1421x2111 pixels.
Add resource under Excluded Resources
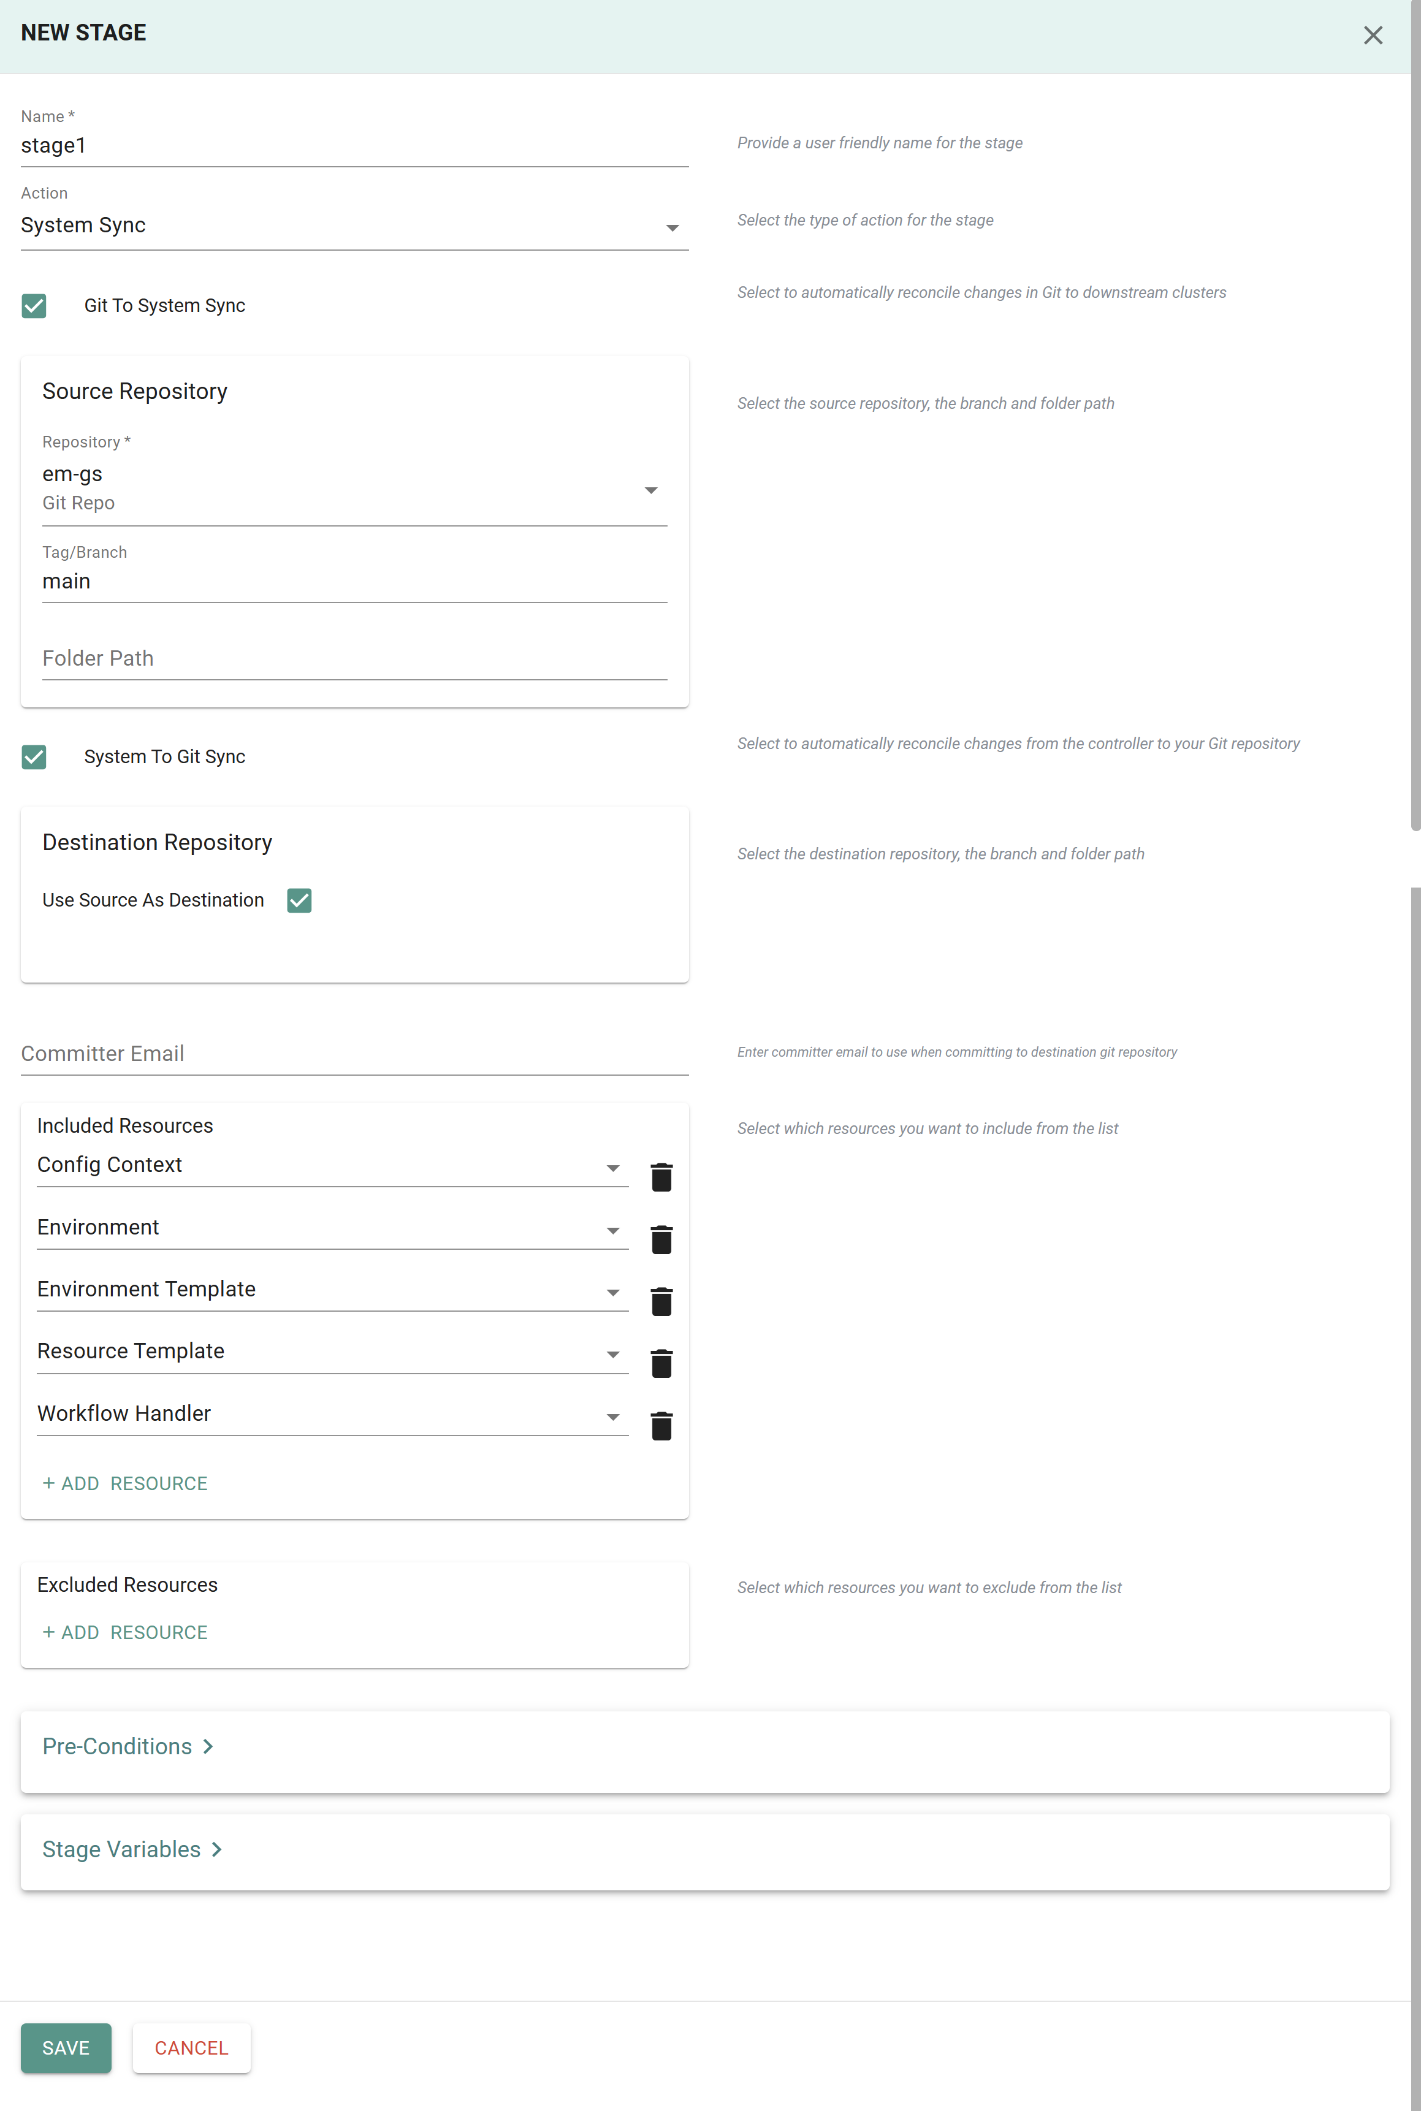(x=125, y=1633)
